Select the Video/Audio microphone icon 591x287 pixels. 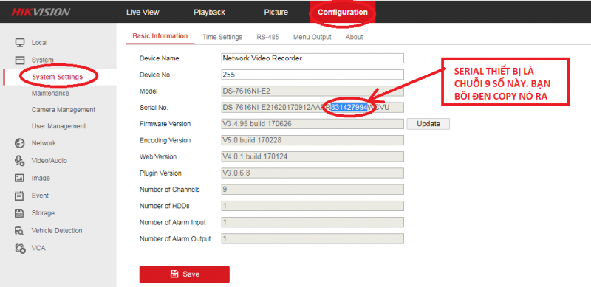[x=20, y=160]
